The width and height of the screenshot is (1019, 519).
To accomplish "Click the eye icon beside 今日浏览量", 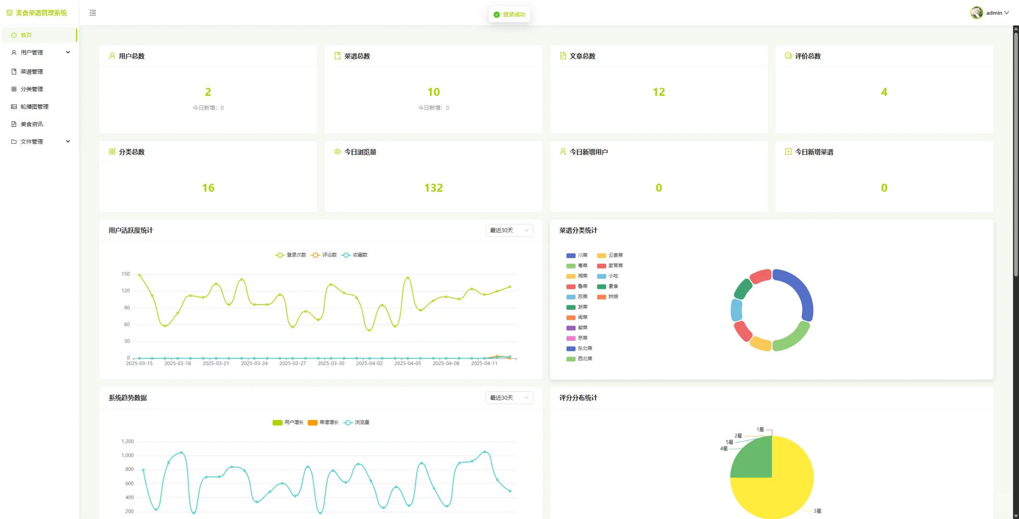I will 337,152.
